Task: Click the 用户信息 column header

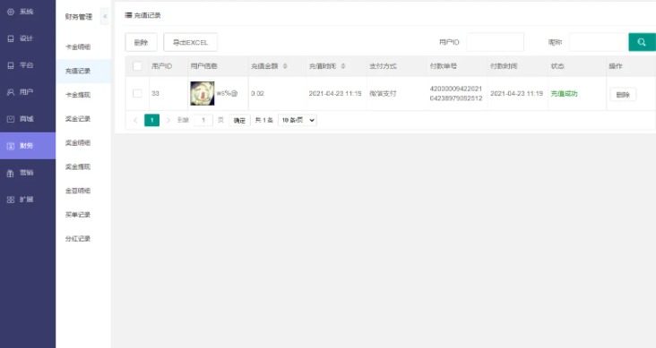Action: point(203,66)
